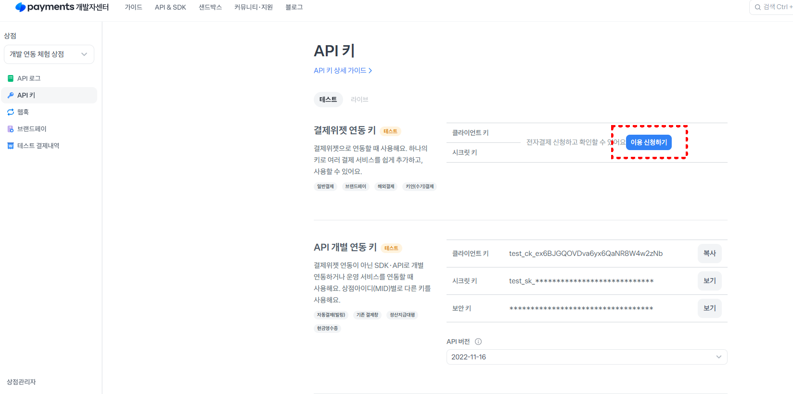Screen dimensions: 793x394
Task: Open the API & SDK menu
Action: 170,7
